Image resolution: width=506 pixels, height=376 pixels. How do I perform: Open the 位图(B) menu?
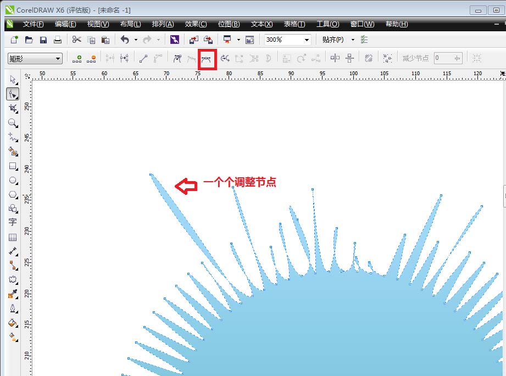pos(229,24)
